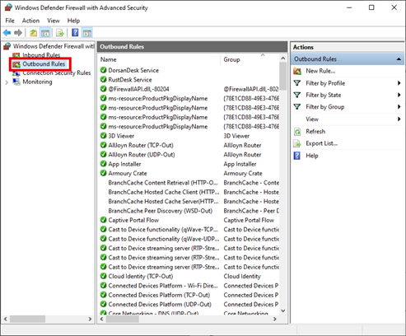
Task: Select the RustDesk Service rule
Action: 130,80
